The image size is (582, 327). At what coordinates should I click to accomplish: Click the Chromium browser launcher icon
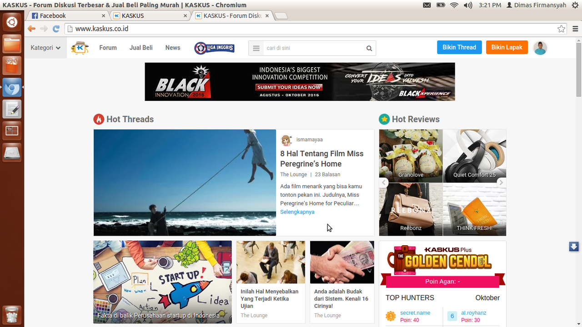(x=12, y=88)
